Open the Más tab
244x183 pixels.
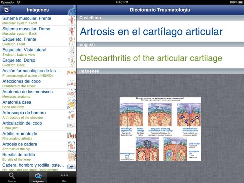point(64,177)
